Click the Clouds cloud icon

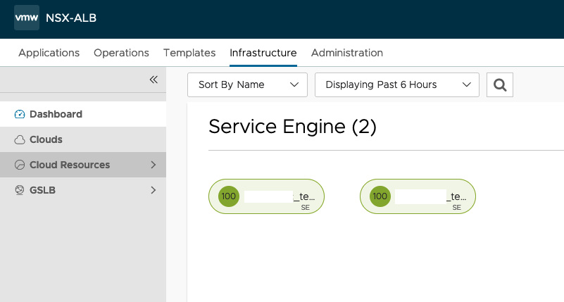coord(20,139)
